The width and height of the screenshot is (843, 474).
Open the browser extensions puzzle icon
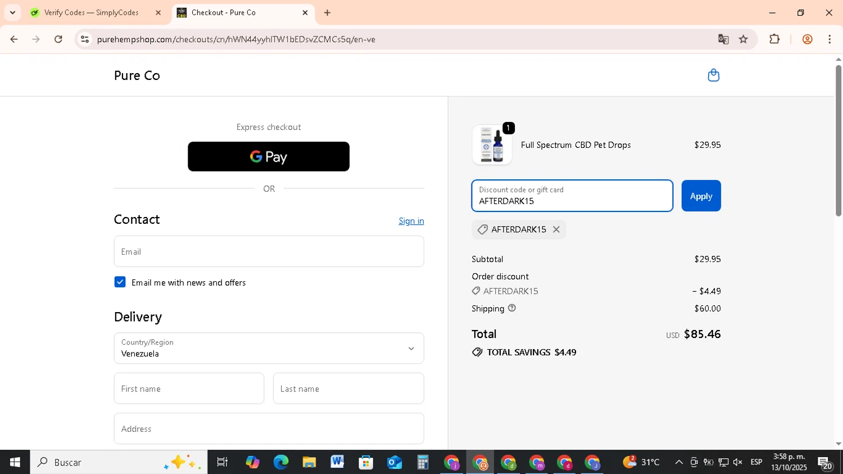click(x=774, y=39)
